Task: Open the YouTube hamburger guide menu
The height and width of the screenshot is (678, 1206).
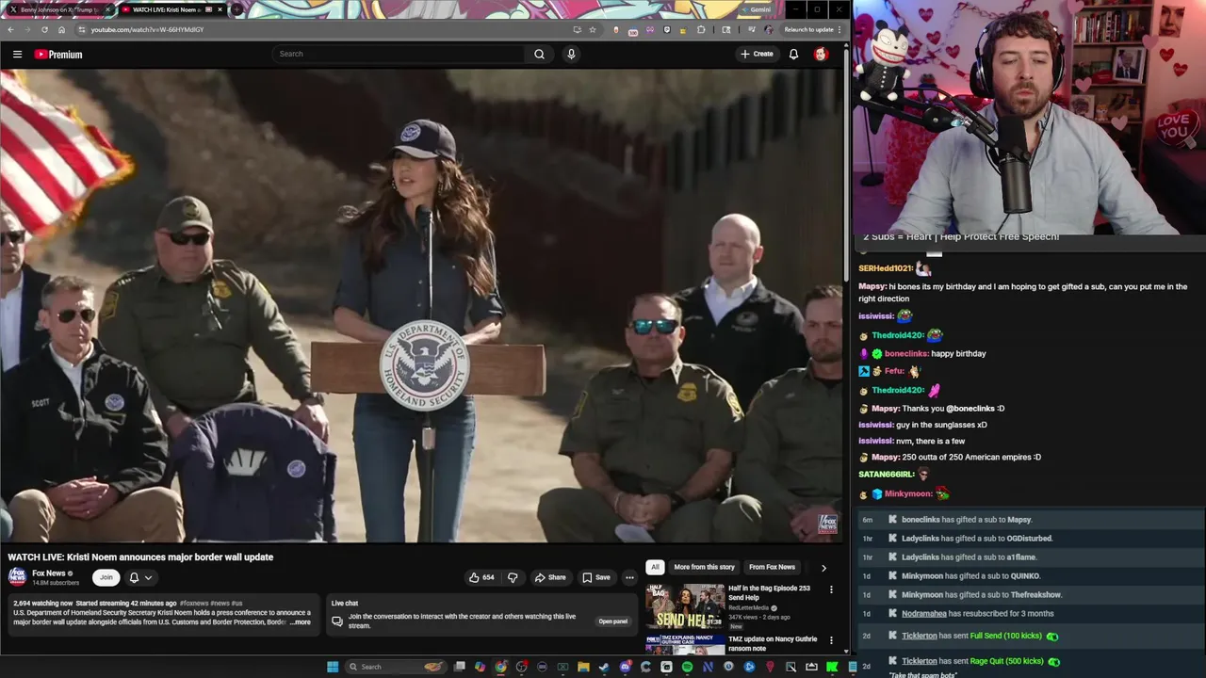Action: [x=17, y=55]
